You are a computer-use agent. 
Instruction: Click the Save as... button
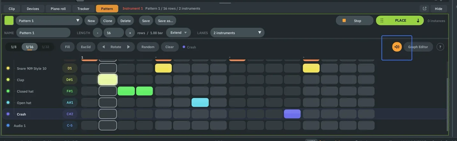click(166, 21)
